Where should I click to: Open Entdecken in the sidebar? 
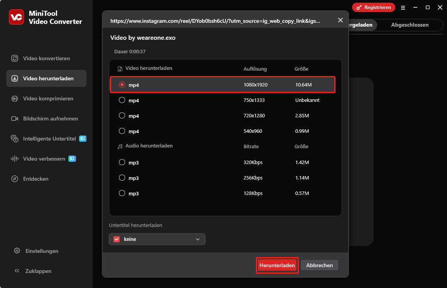[46, 179]
